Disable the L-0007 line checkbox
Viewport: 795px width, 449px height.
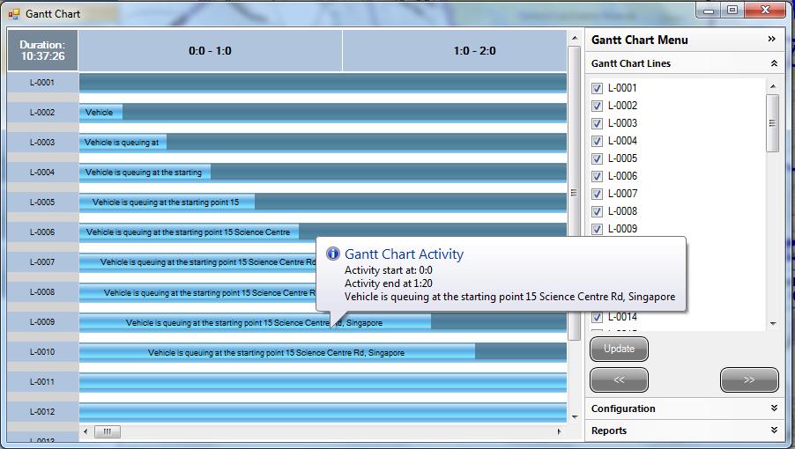[x=598, y=194]
